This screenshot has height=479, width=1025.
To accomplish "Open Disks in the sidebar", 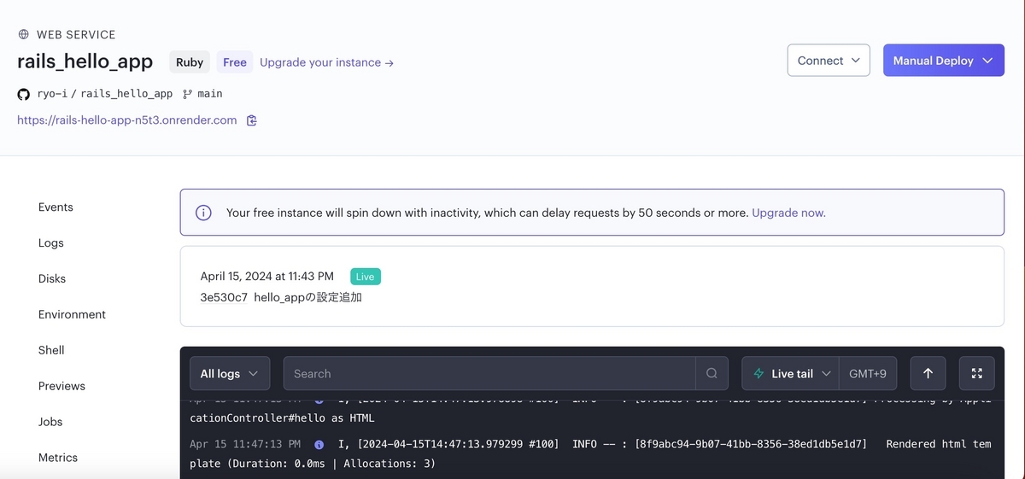I will [x=52, y=279].
